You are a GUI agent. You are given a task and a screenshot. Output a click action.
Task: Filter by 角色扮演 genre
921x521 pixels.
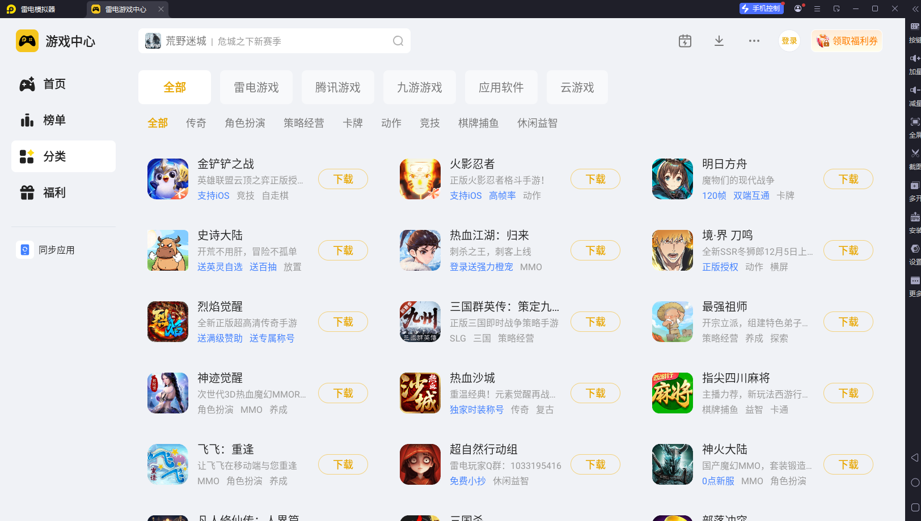245,123
